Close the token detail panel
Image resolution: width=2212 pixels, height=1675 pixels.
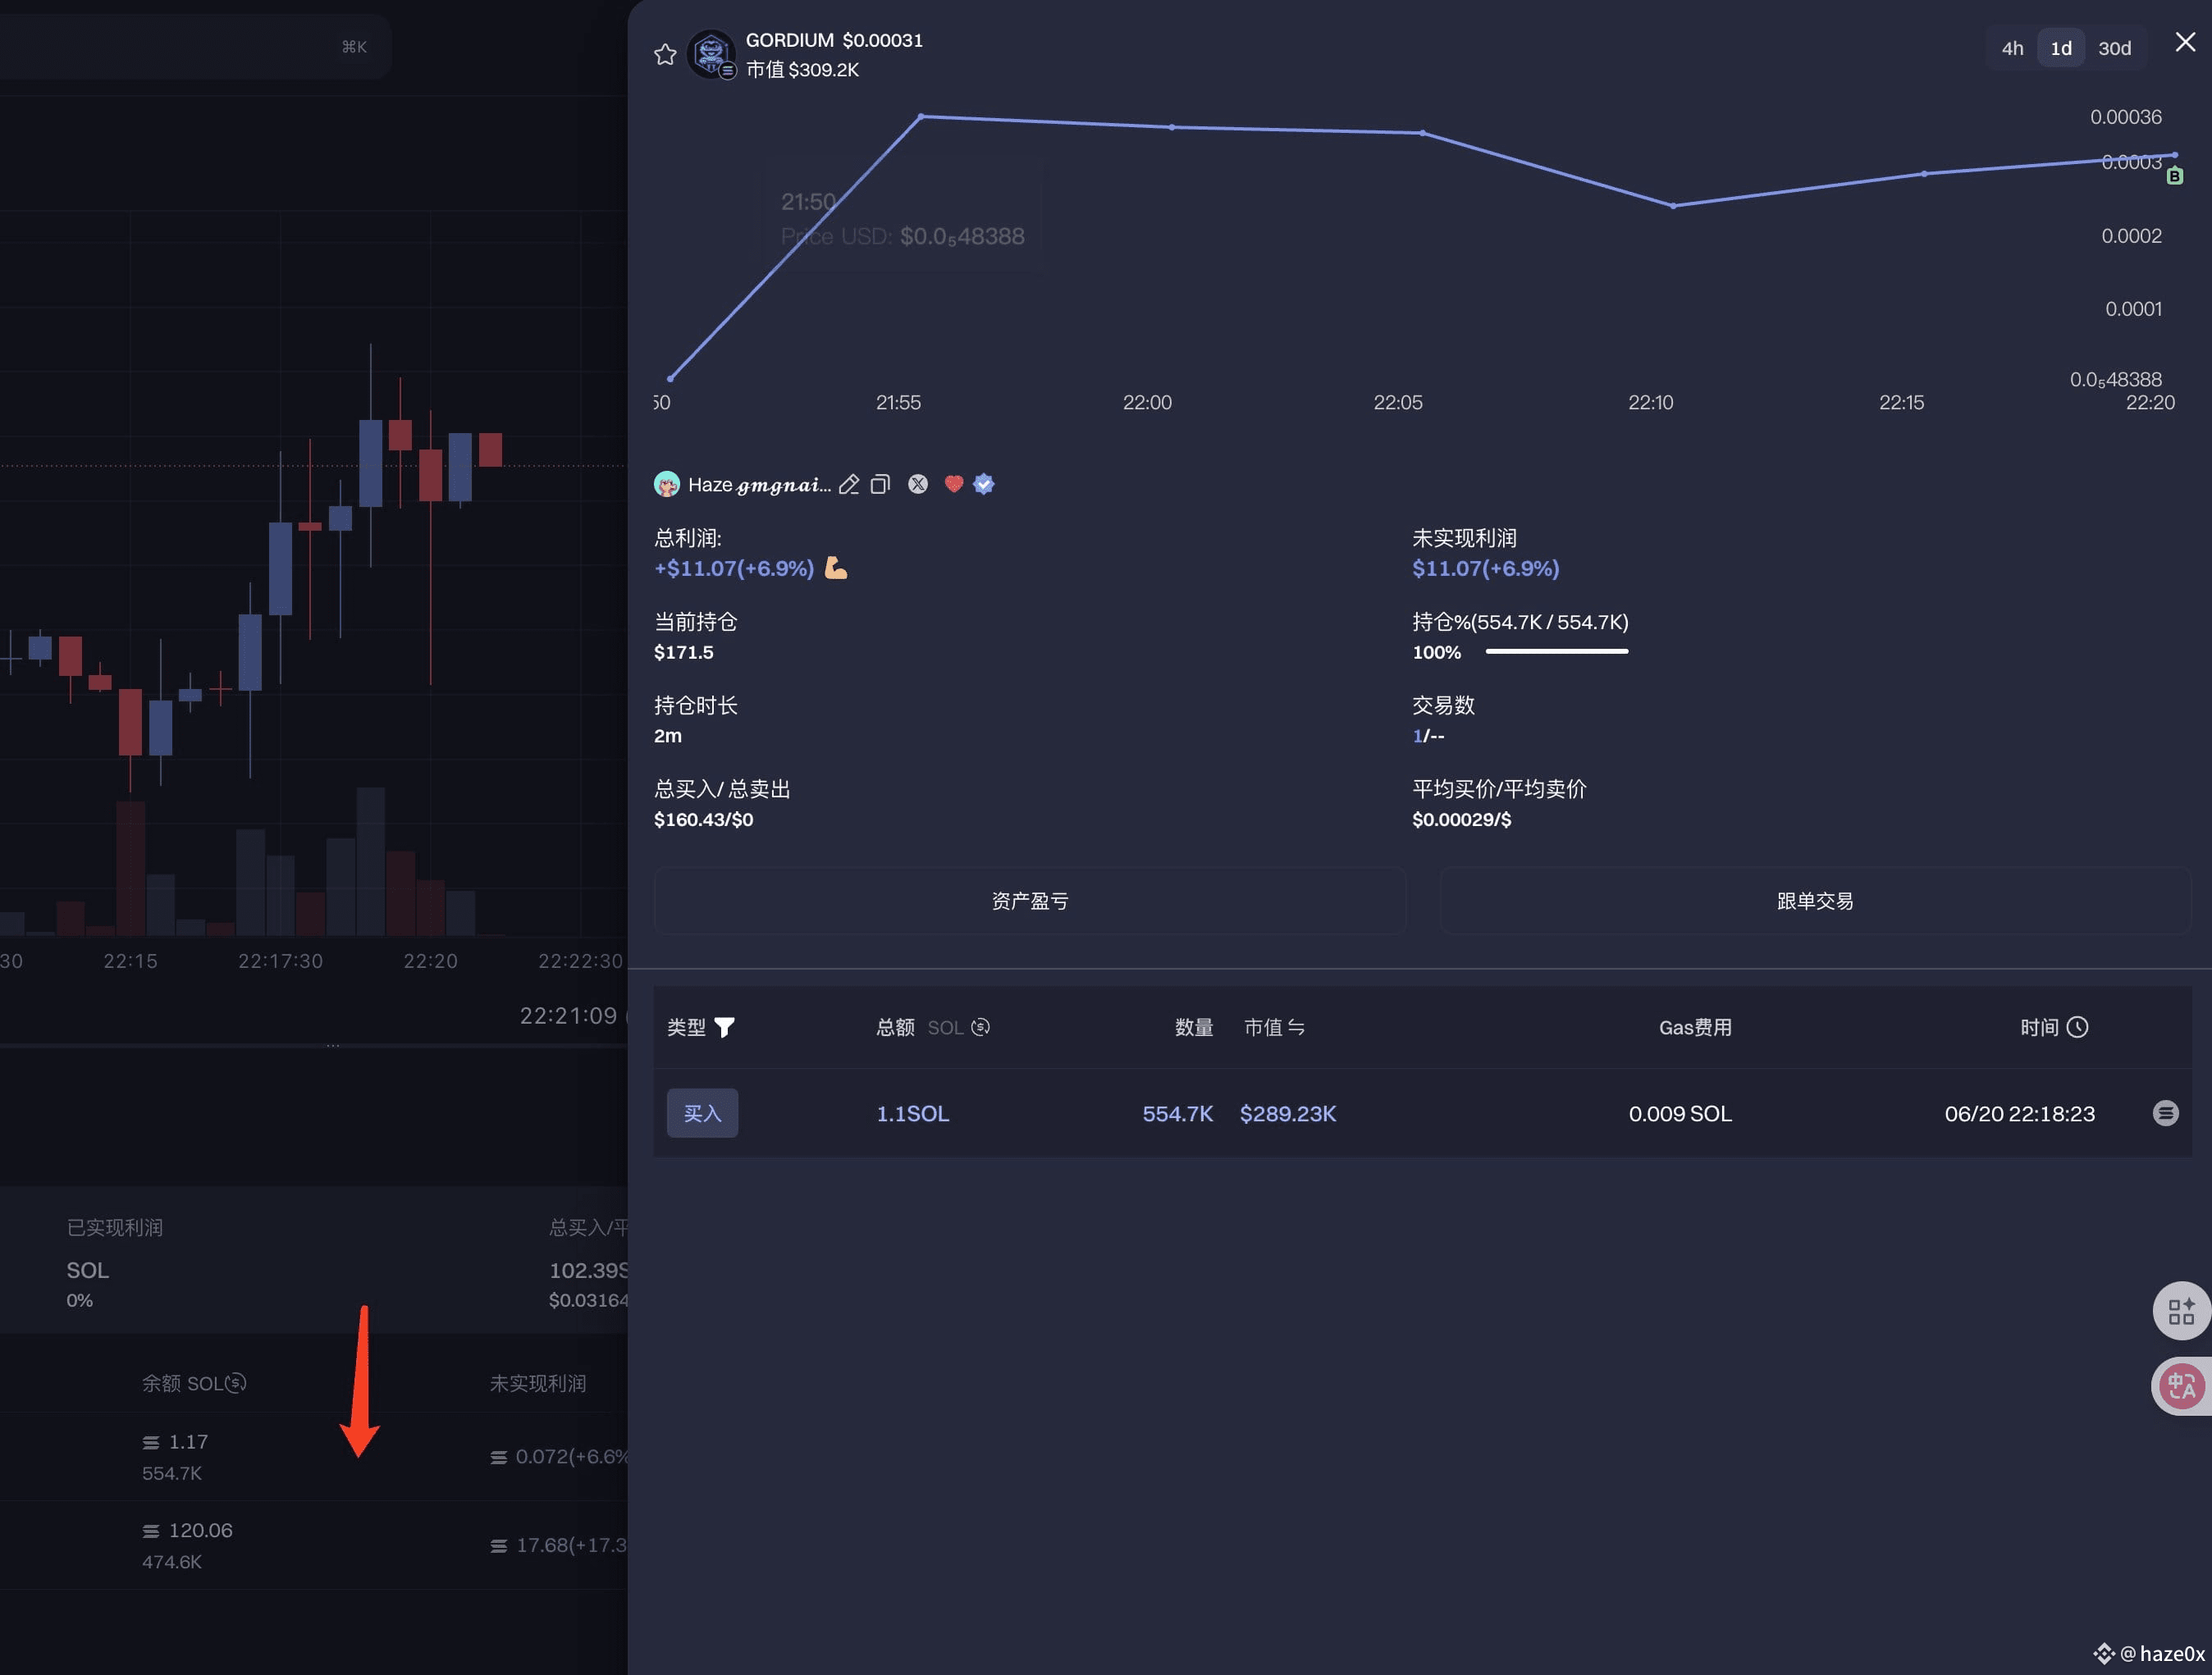click(2185, 42)
